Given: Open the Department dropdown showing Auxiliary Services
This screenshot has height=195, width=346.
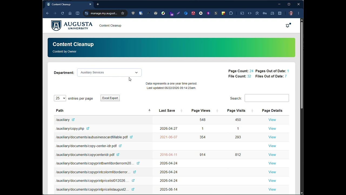Looking at the screenshot, I should tap(109, 73).
